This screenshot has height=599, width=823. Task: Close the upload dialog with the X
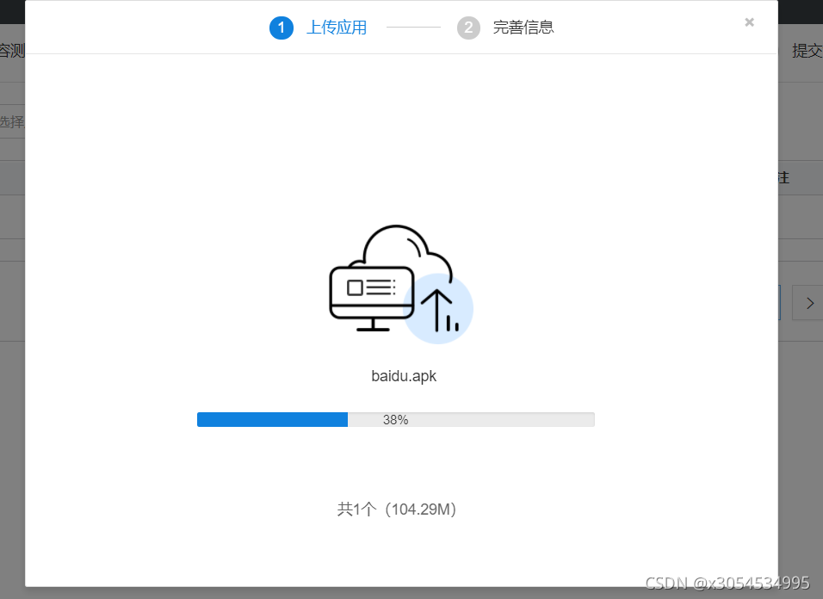[x=749, y=22]
